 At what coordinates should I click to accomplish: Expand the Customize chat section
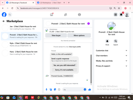coord(111,50)
